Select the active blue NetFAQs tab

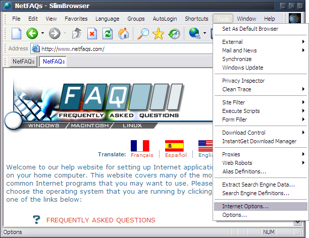(x=54, y=62)
